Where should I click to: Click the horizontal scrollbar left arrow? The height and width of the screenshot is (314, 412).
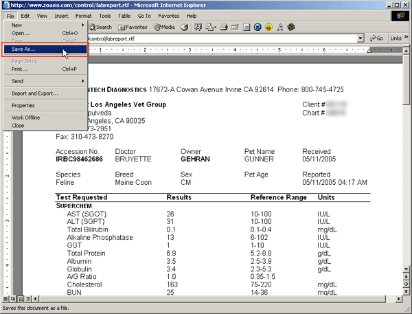(36, 299)
